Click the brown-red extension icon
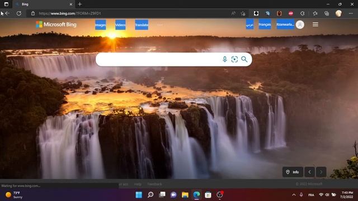The image size is (358, 201). [279, 13]
